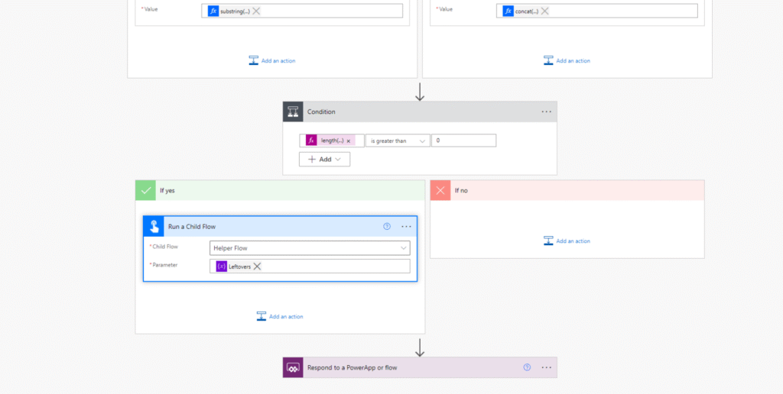Add an action in If yes branch

[x=280, y=316]
